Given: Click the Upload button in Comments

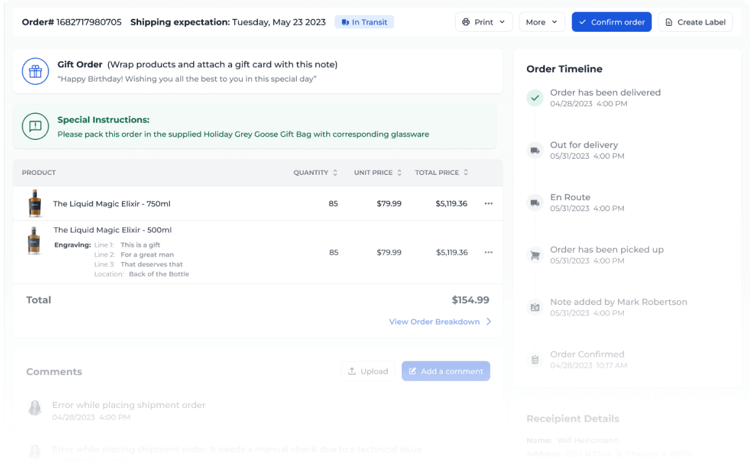Looking at the screenshot, I should click(368, 371).
